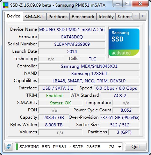The height and width of the screenshot is (155, 151).
Task: Maximize the SSD-Z window
Action: 127,4
